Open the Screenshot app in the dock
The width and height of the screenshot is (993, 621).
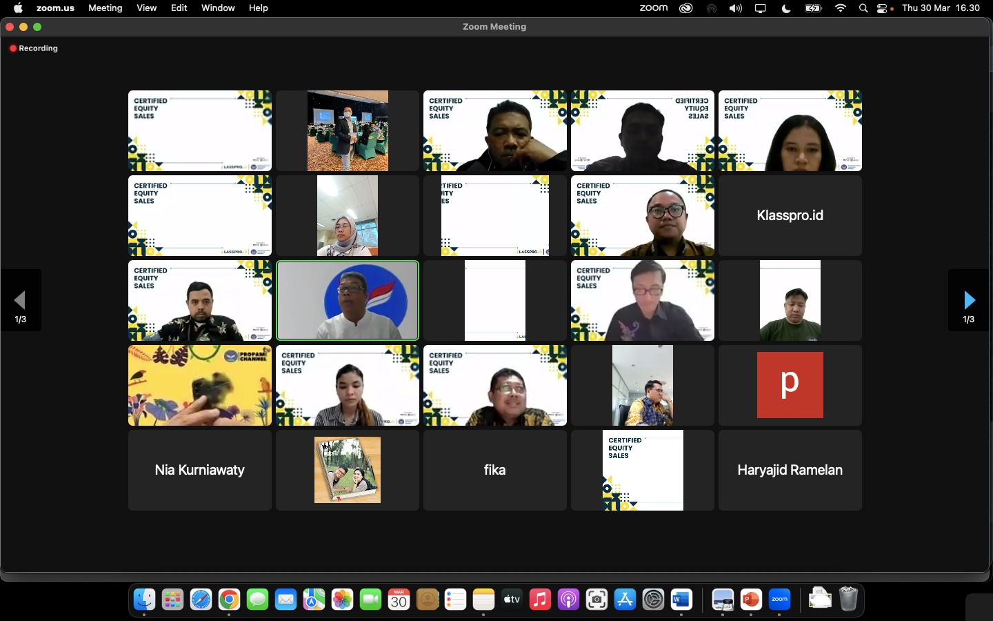click(596, 600)
